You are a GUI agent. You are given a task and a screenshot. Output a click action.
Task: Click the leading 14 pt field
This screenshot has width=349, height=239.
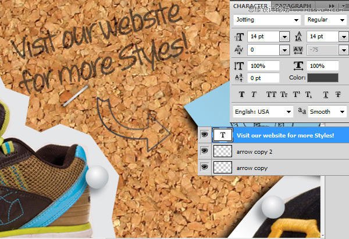323,37
